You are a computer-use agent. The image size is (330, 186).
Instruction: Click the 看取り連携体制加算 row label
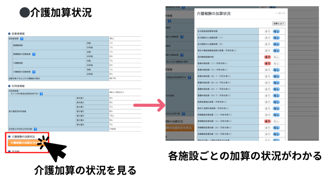(x=213, y=108)
